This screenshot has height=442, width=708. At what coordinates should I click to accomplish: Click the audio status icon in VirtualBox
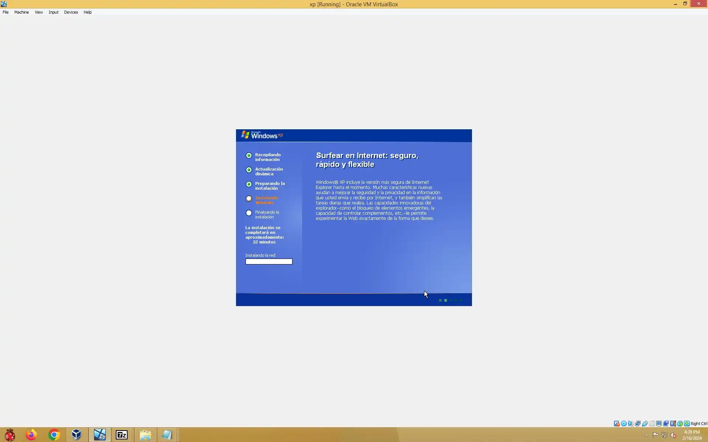click(631, 424)
